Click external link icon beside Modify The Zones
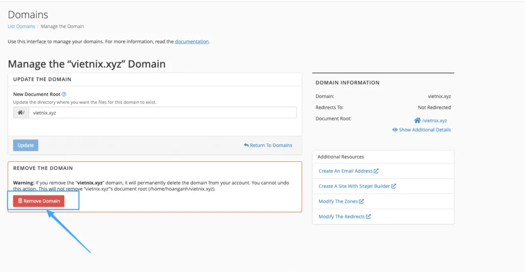The image size is (525, 272). (x=361, y=201)
